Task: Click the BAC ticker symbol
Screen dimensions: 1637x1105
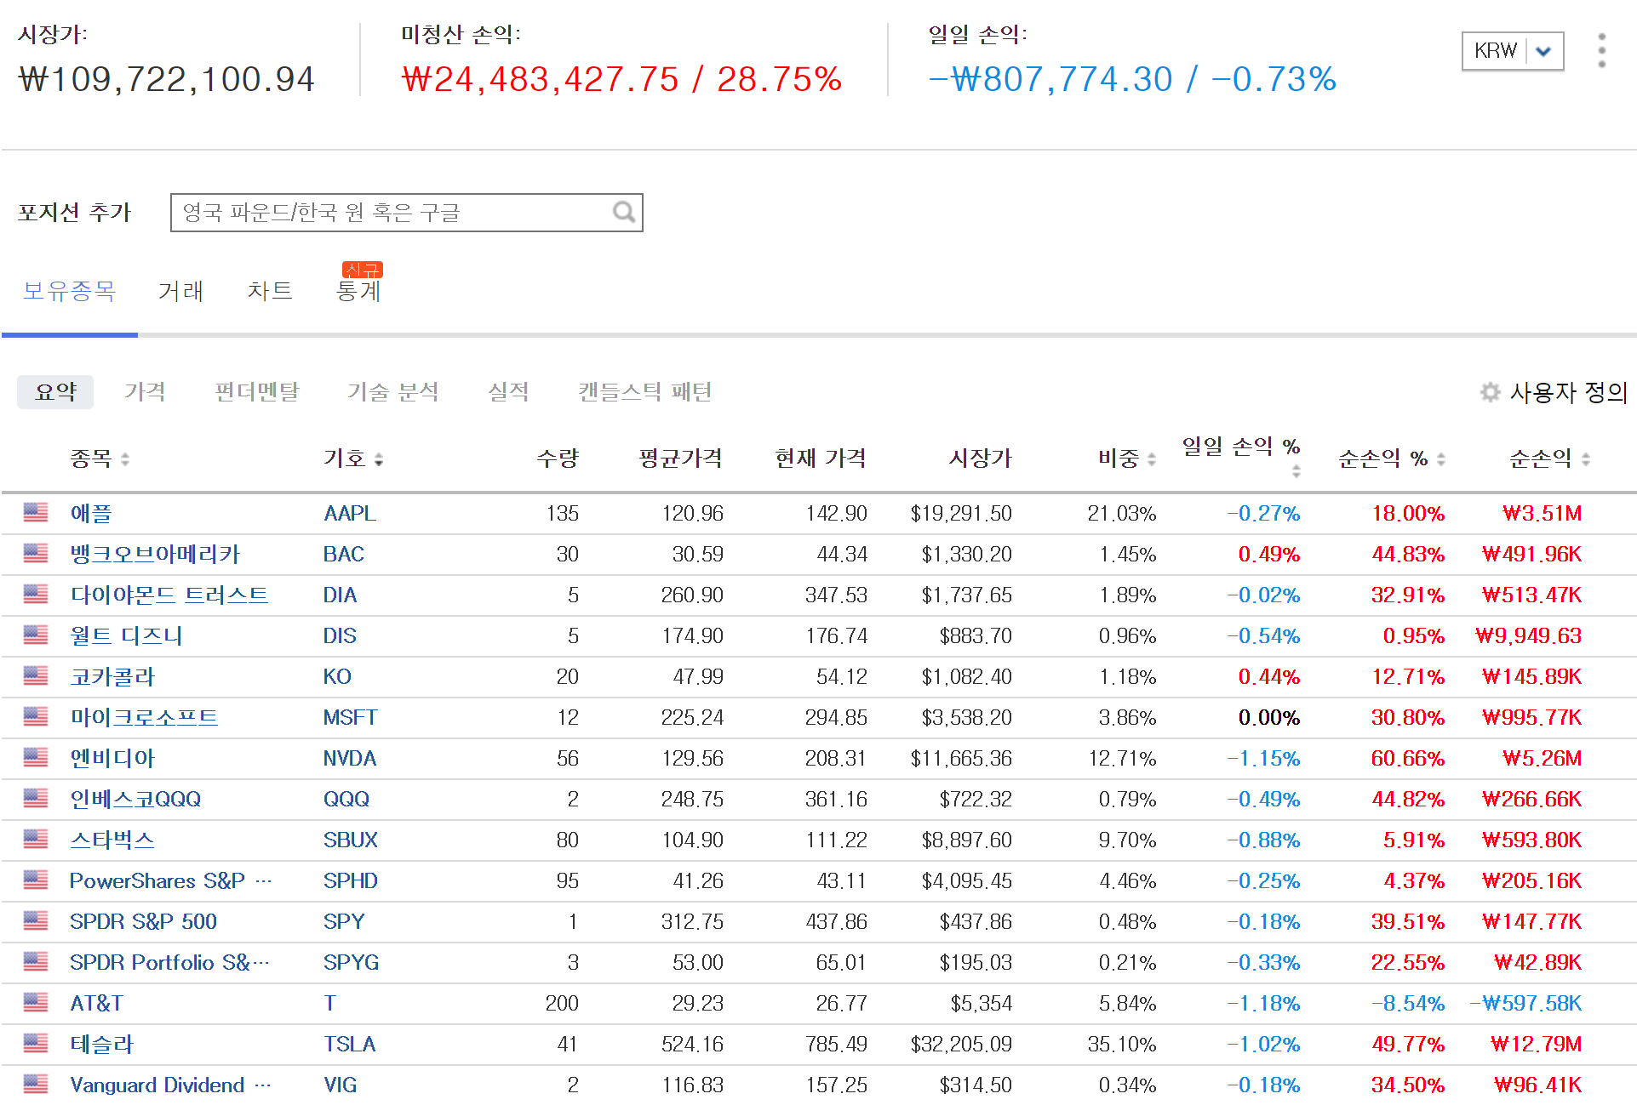Action: pos(344,555)
